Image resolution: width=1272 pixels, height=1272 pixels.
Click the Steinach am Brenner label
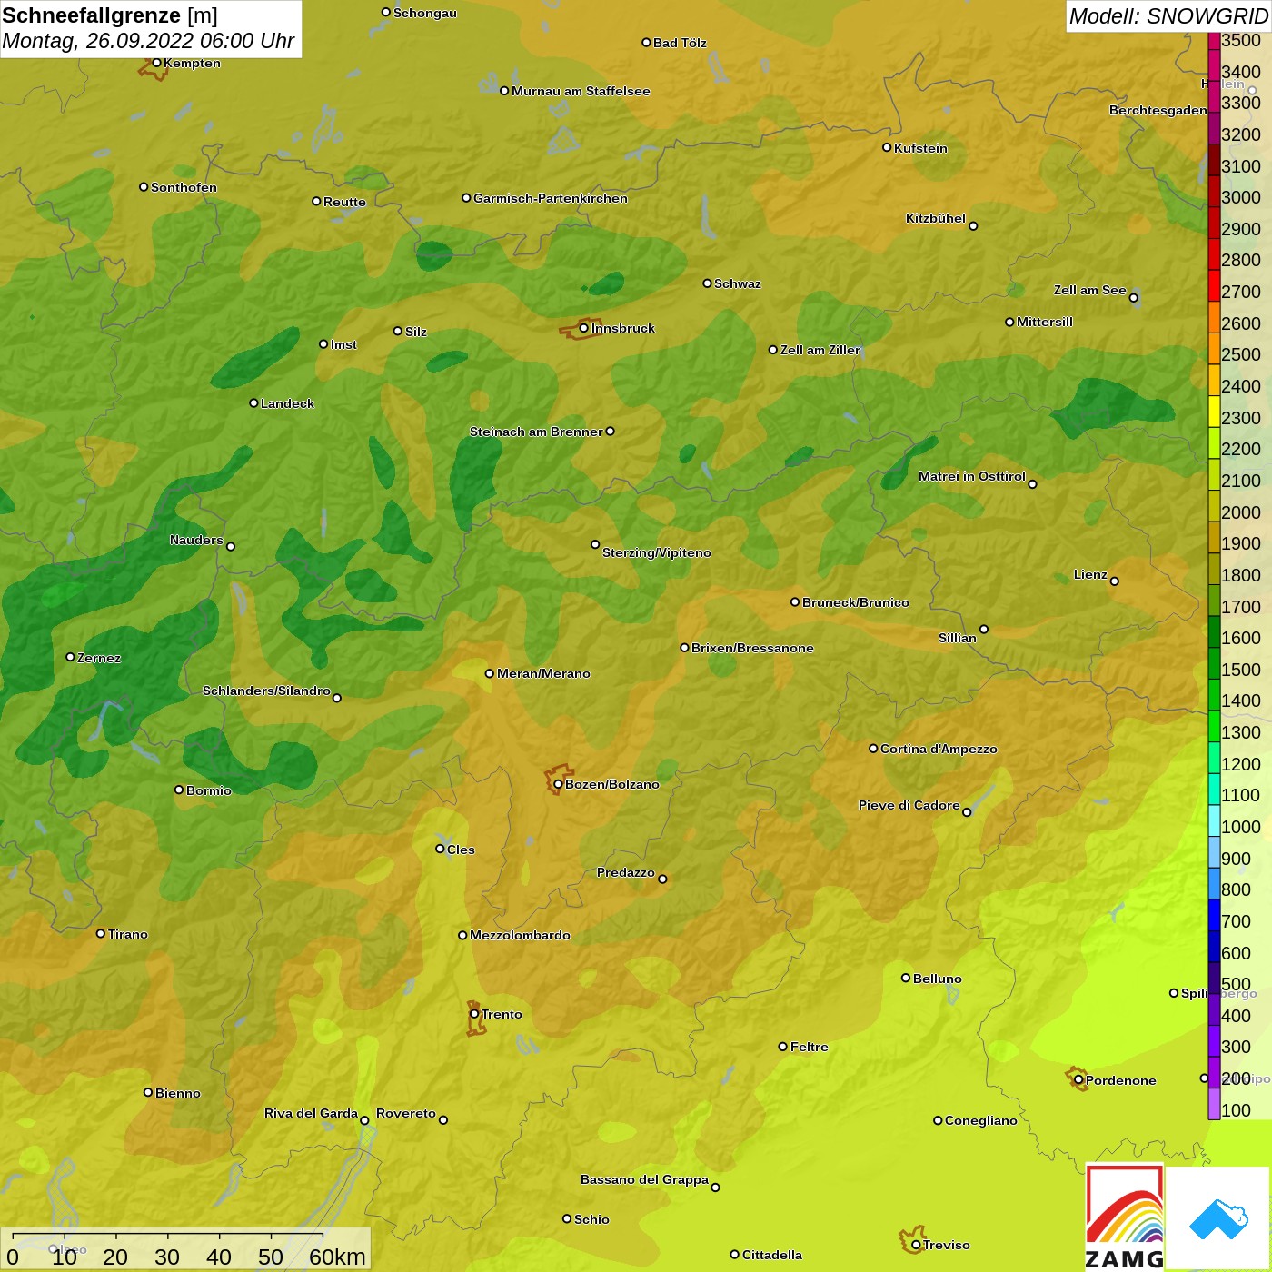[536, 432]
